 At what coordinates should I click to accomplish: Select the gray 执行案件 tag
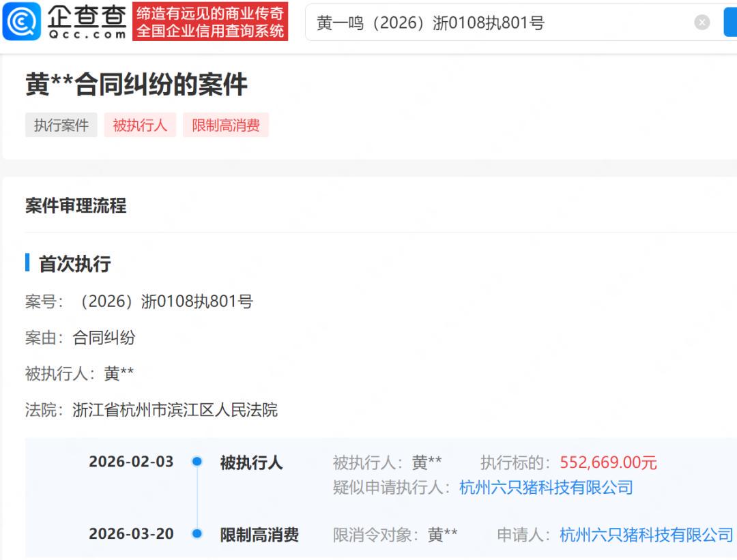(x=61, y=126)
